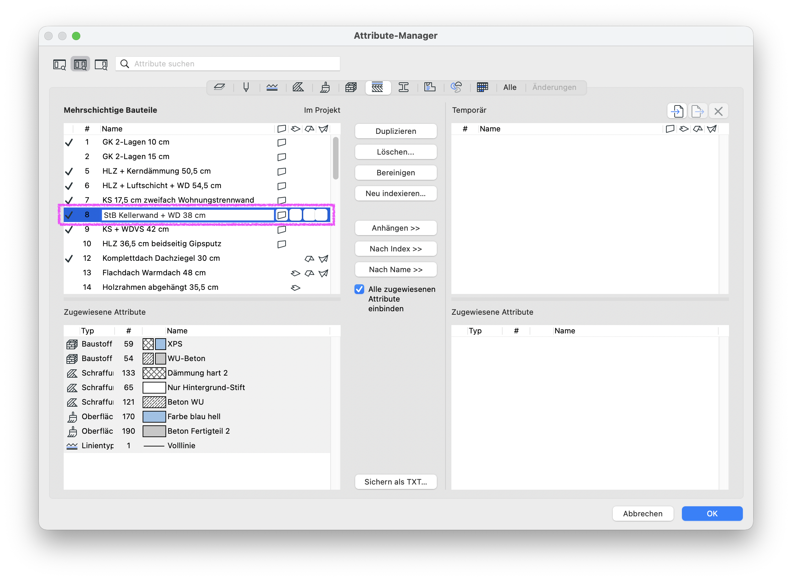792x581 pixels.
Task: Click the Abbrechen button
Action: coord(643,514)
